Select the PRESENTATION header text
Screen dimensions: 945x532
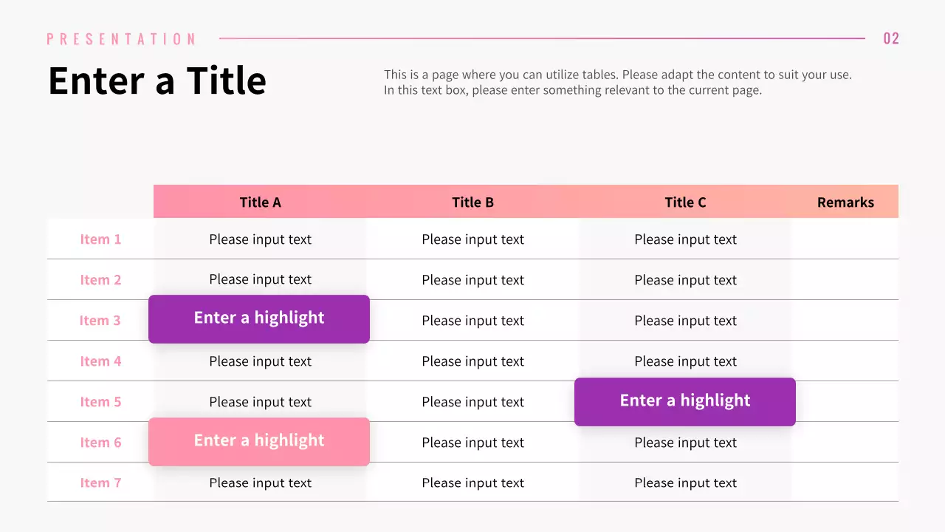point(122,39)
